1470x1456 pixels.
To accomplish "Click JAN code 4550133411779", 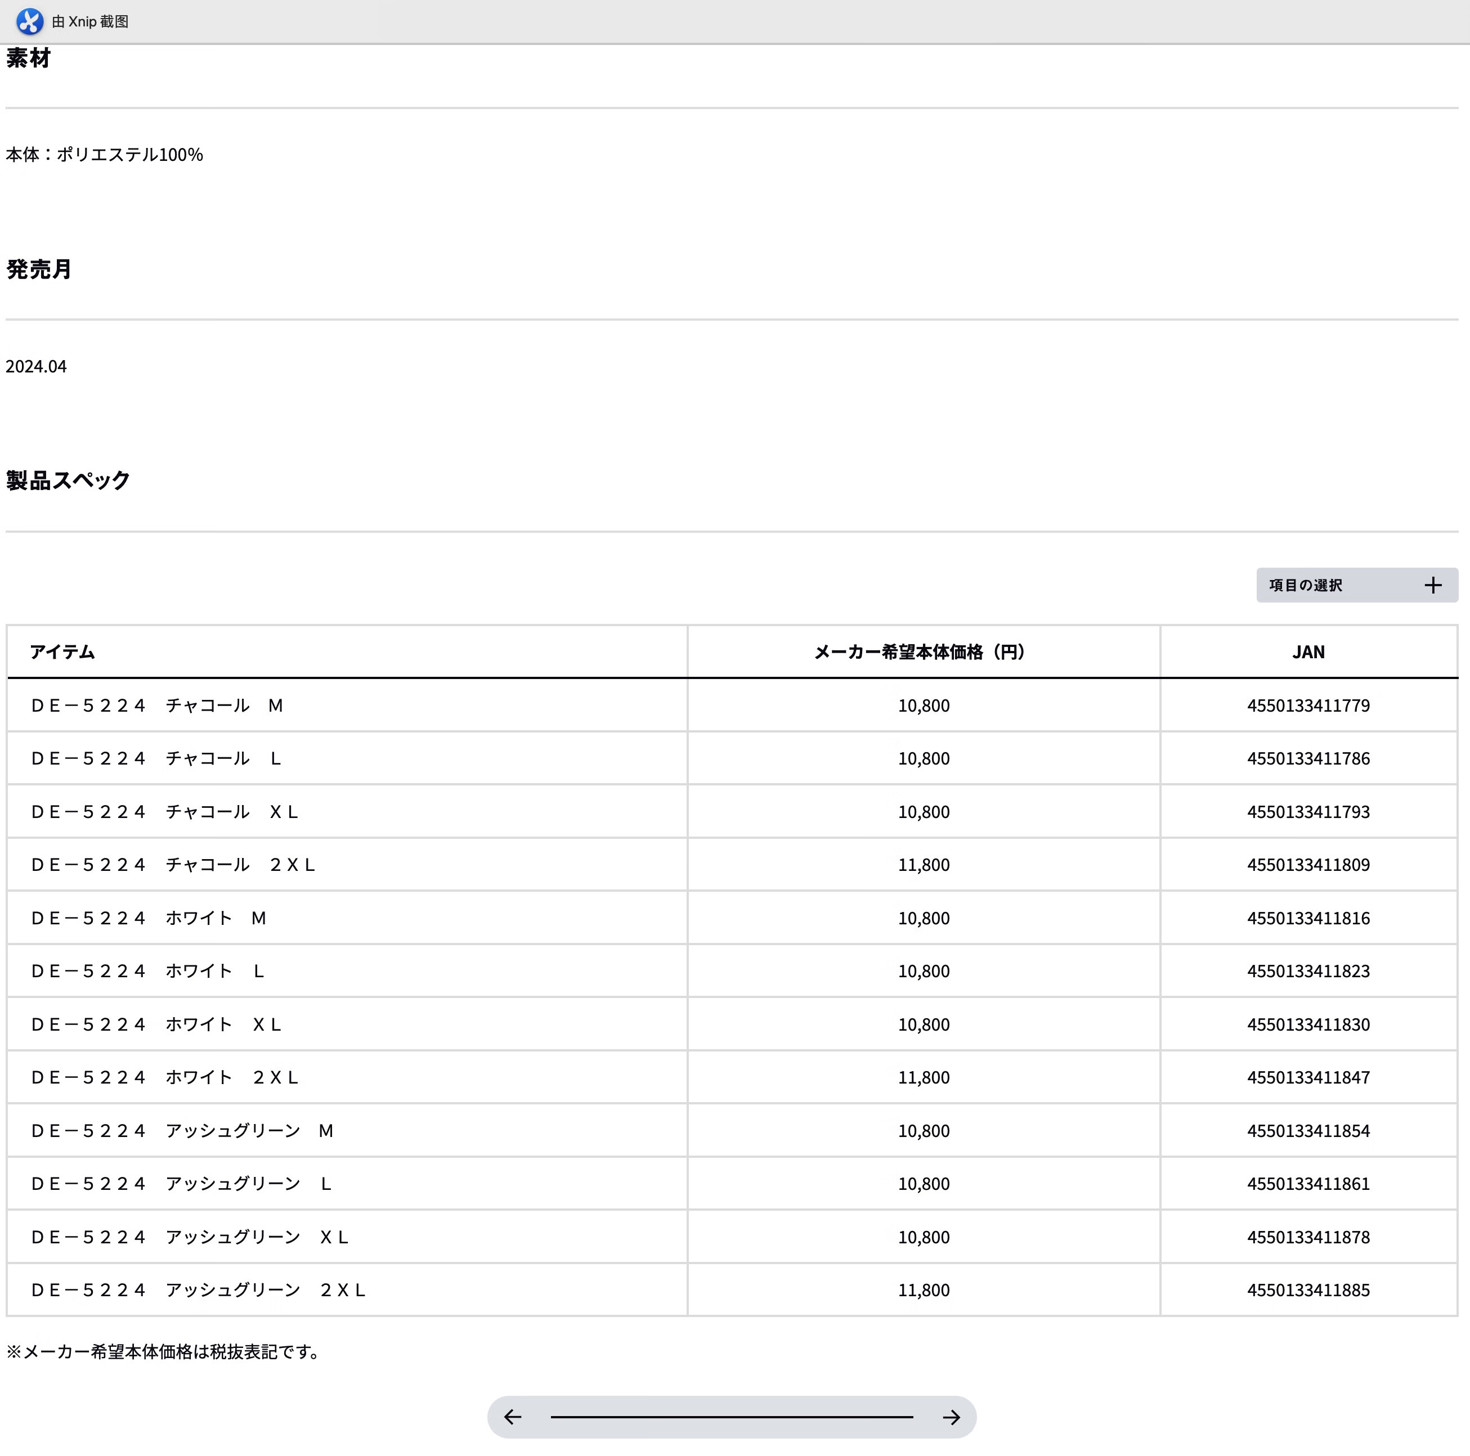I will (x=1307, y=705).
